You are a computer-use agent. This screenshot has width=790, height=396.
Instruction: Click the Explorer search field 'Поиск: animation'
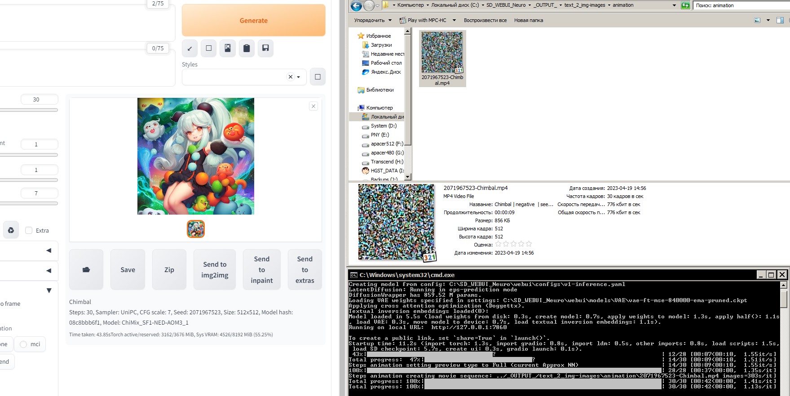point(741,5)
